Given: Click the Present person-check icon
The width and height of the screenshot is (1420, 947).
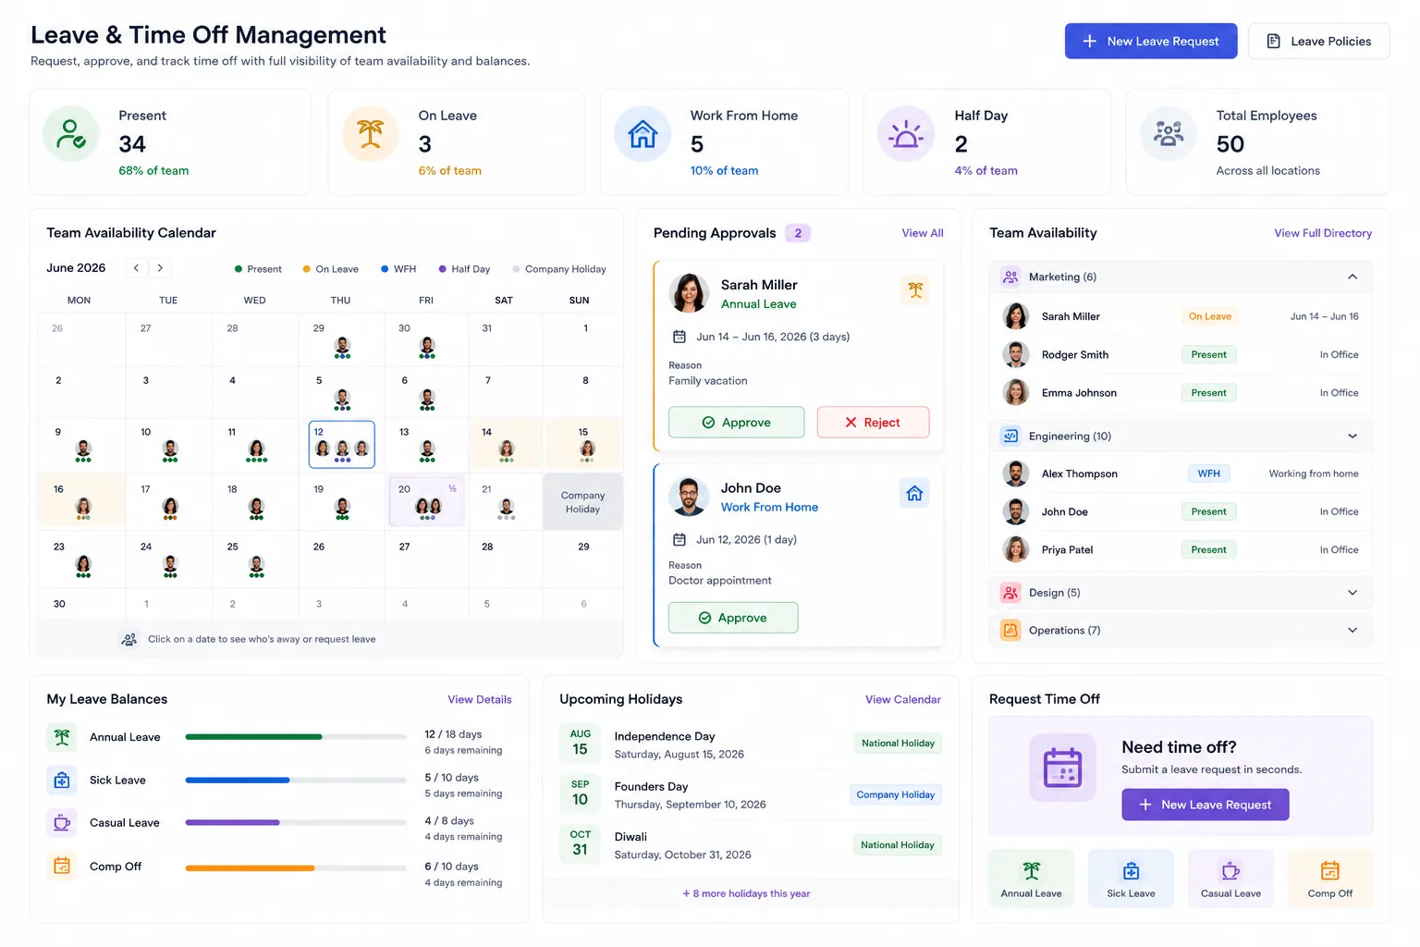Looking at the screenshot, I should coord(71,134).
